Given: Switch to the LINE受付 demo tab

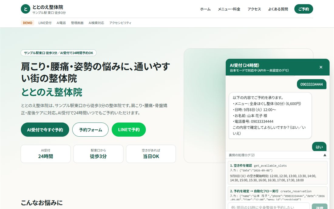Looking at the screenshot, I should tap(45, 23).
